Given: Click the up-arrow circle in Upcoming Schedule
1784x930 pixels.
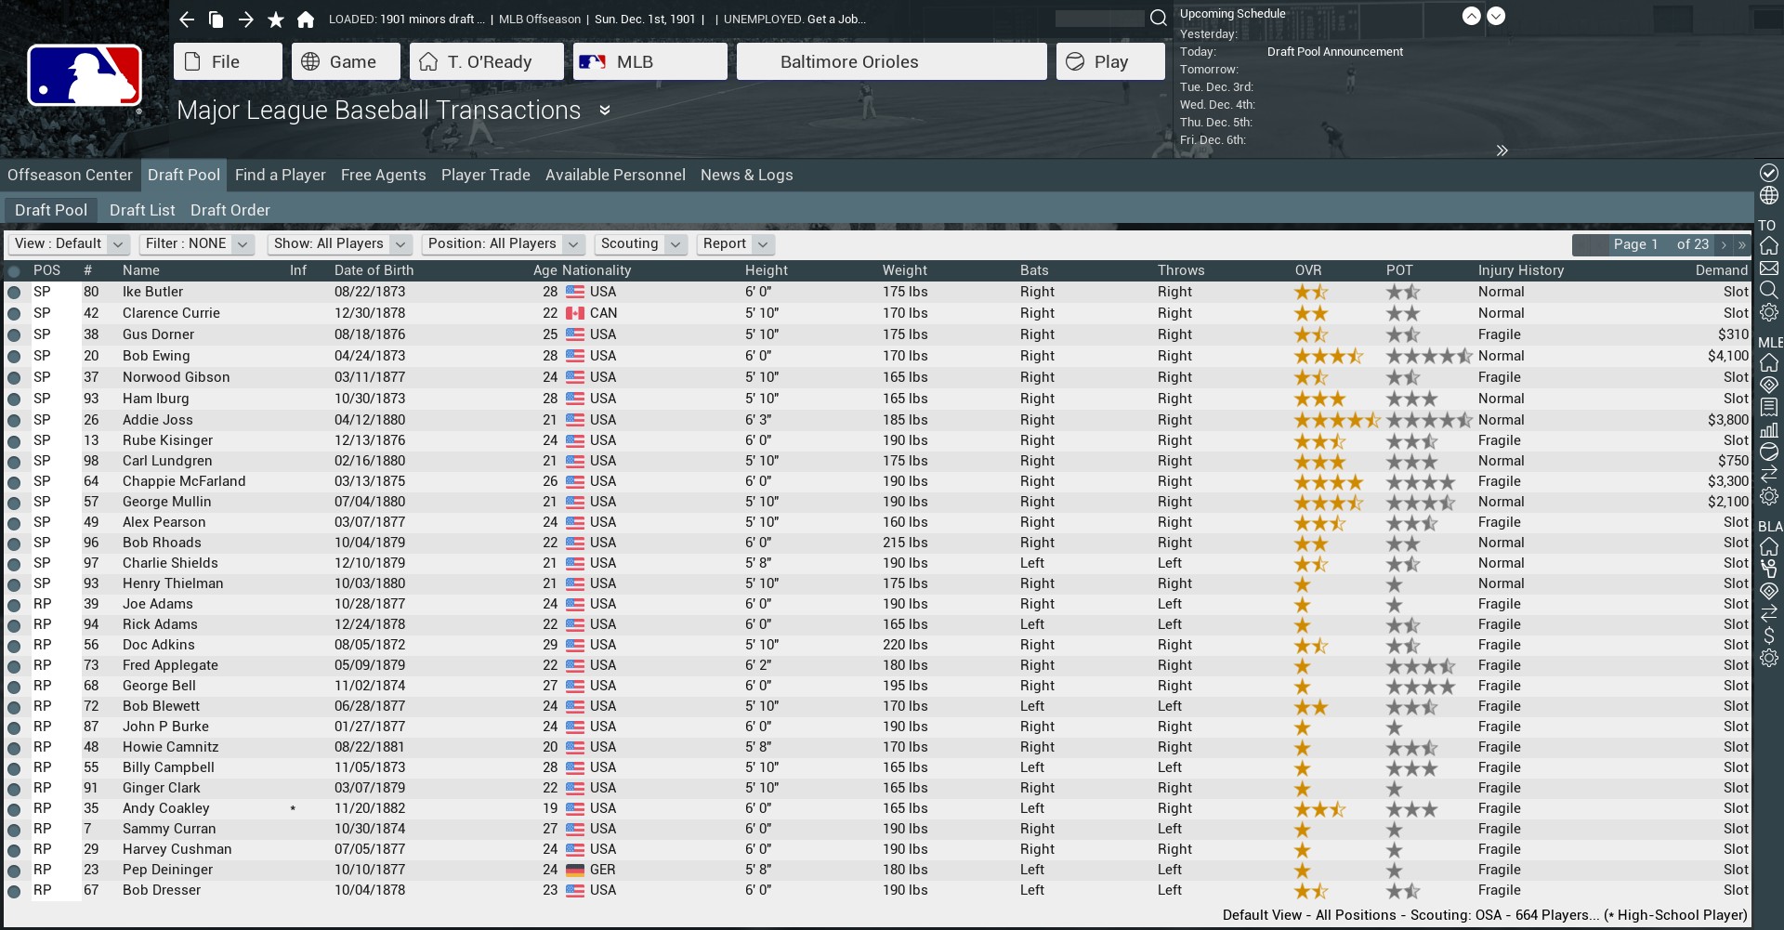Looking at the screenshot, I should tap(1472, 16).
